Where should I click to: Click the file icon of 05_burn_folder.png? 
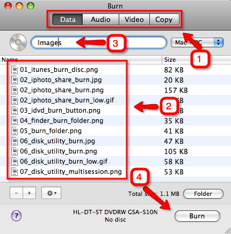[15, 131]
